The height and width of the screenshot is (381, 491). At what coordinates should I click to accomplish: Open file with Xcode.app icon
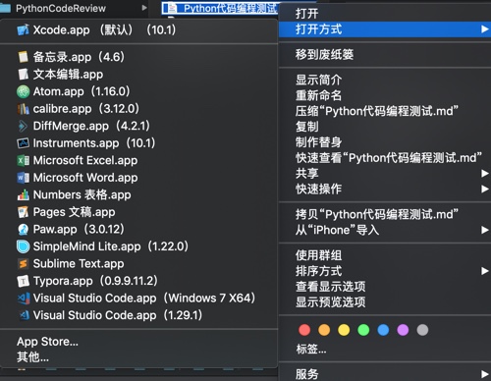[x=23, y=30]
